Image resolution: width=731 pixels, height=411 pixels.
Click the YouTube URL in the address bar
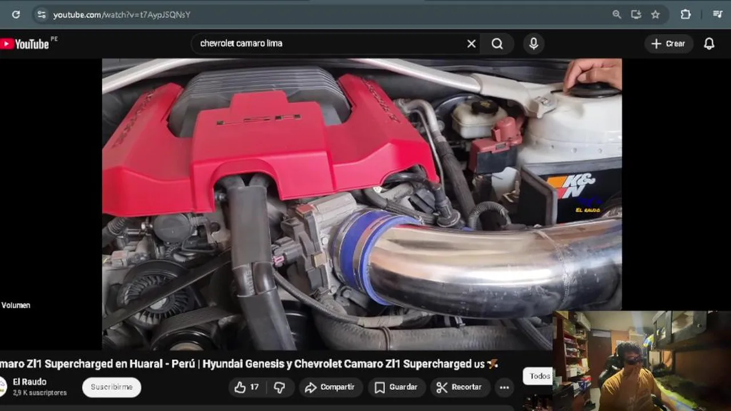(x=122, y=15)
